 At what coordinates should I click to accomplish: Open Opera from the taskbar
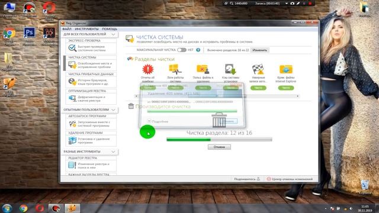click(x=40, y=208)
